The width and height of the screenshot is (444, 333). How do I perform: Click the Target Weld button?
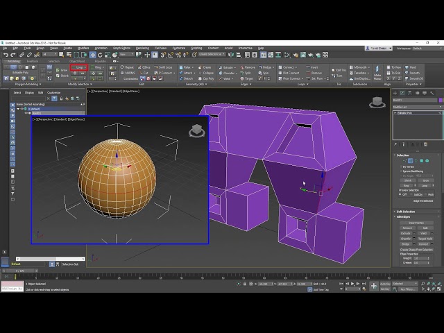click(425, 239)
